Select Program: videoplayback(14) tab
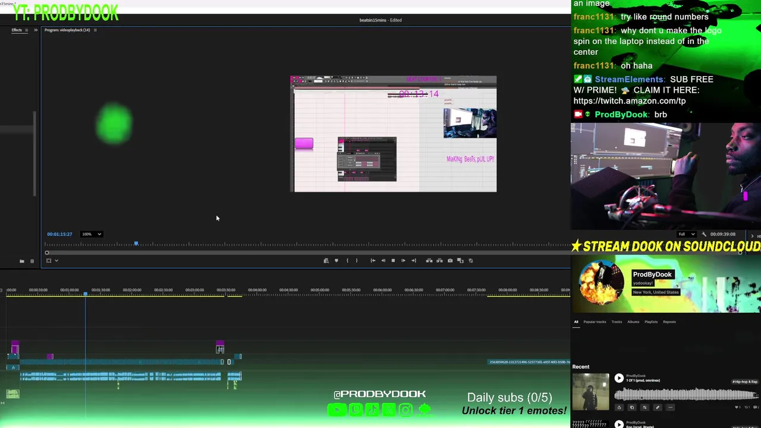Image resolution: width=761 pixels, height=428 pixels. tap(67, 30)
